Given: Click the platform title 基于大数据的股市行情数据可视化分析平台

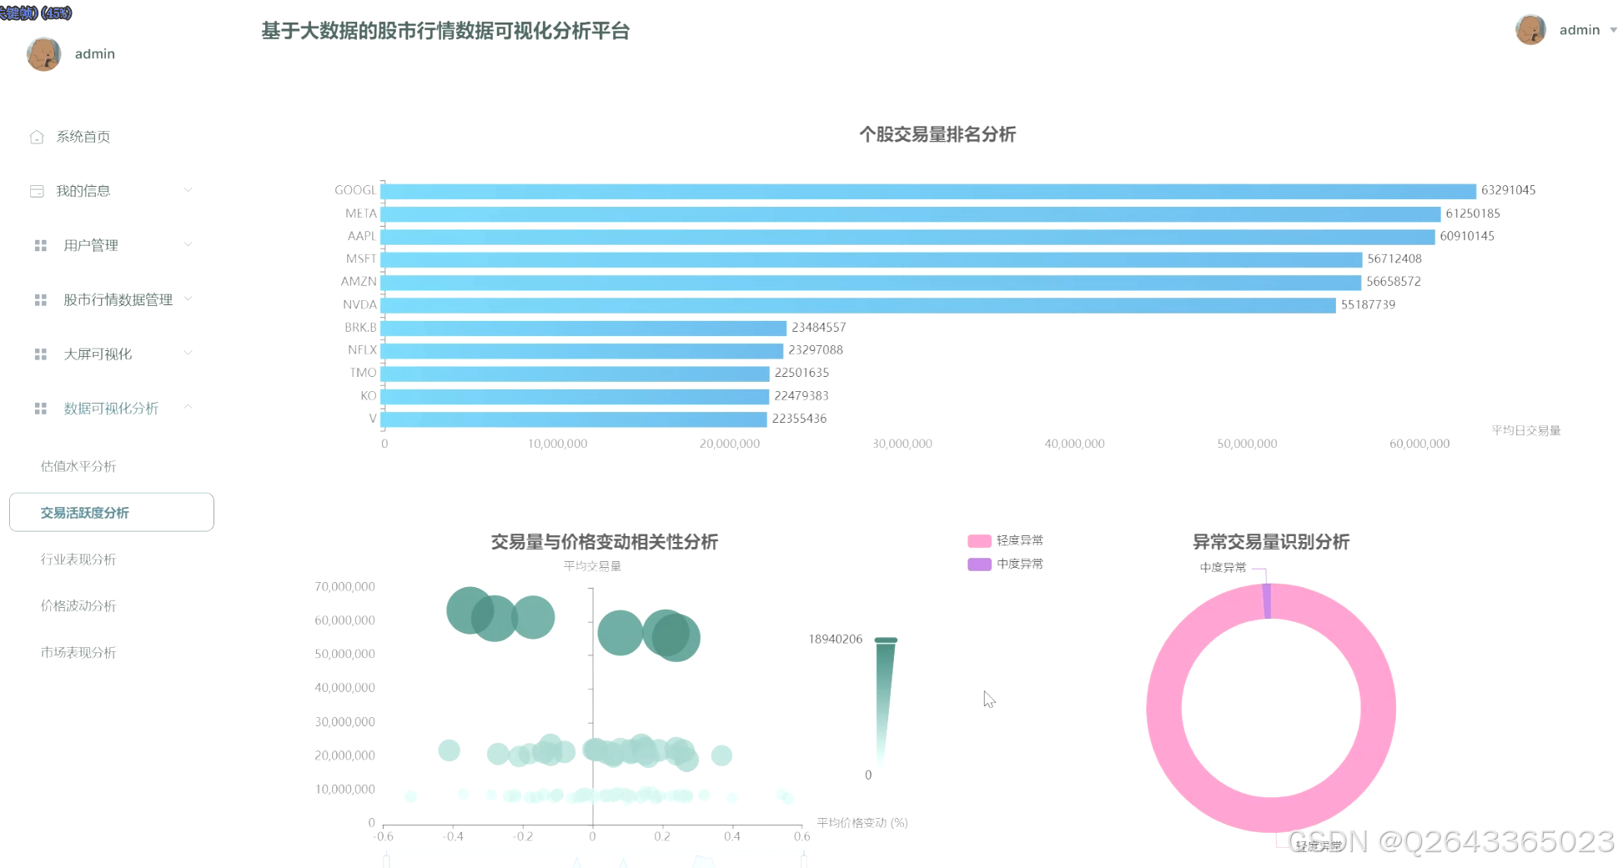Looking at the screenshot, I should click(x=445, y=31).
